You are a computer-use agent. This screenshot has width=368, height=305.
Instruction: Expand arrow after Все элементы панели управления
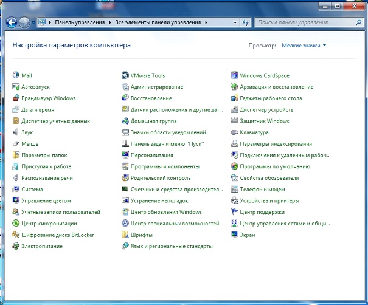coord(206,22)
